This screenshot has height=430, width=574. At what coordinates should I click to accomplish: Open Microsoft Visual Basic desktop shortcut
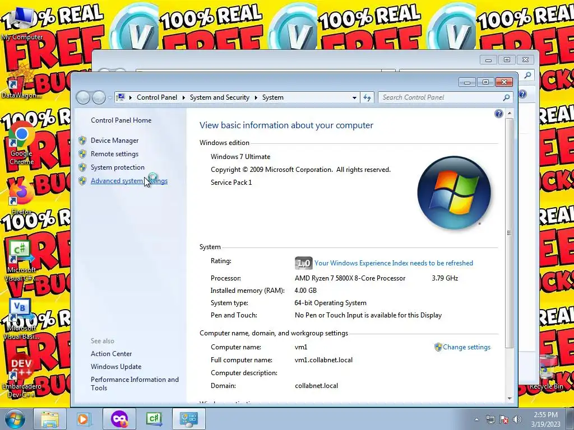(x=21, y=319)
